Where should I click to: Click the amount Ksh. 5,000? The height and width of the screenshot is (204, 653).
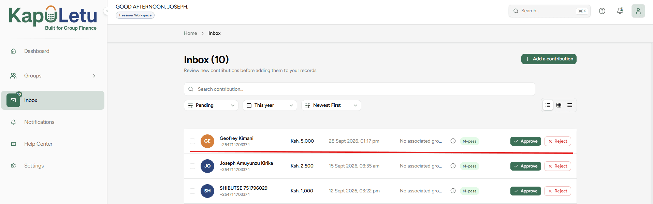[x=302, y=141]
